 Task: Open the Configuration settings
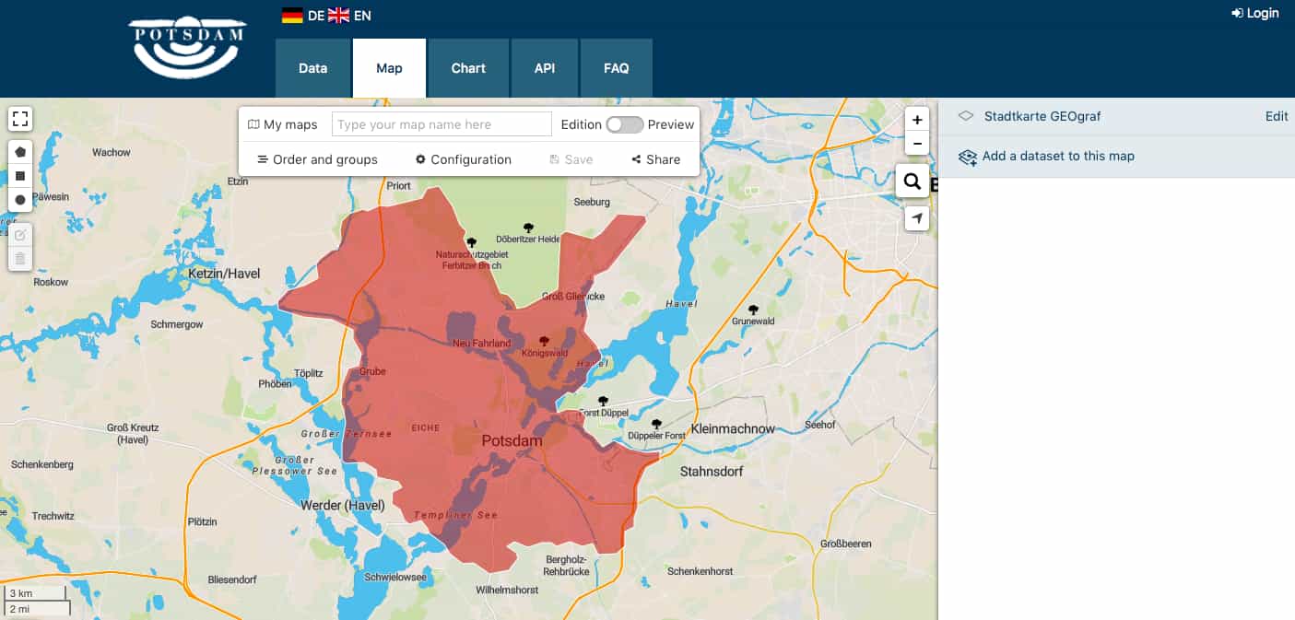pos(463,159)
